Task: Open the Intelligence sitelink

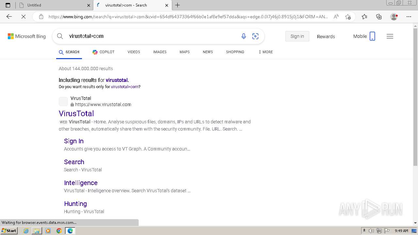Action: (81, 183)
